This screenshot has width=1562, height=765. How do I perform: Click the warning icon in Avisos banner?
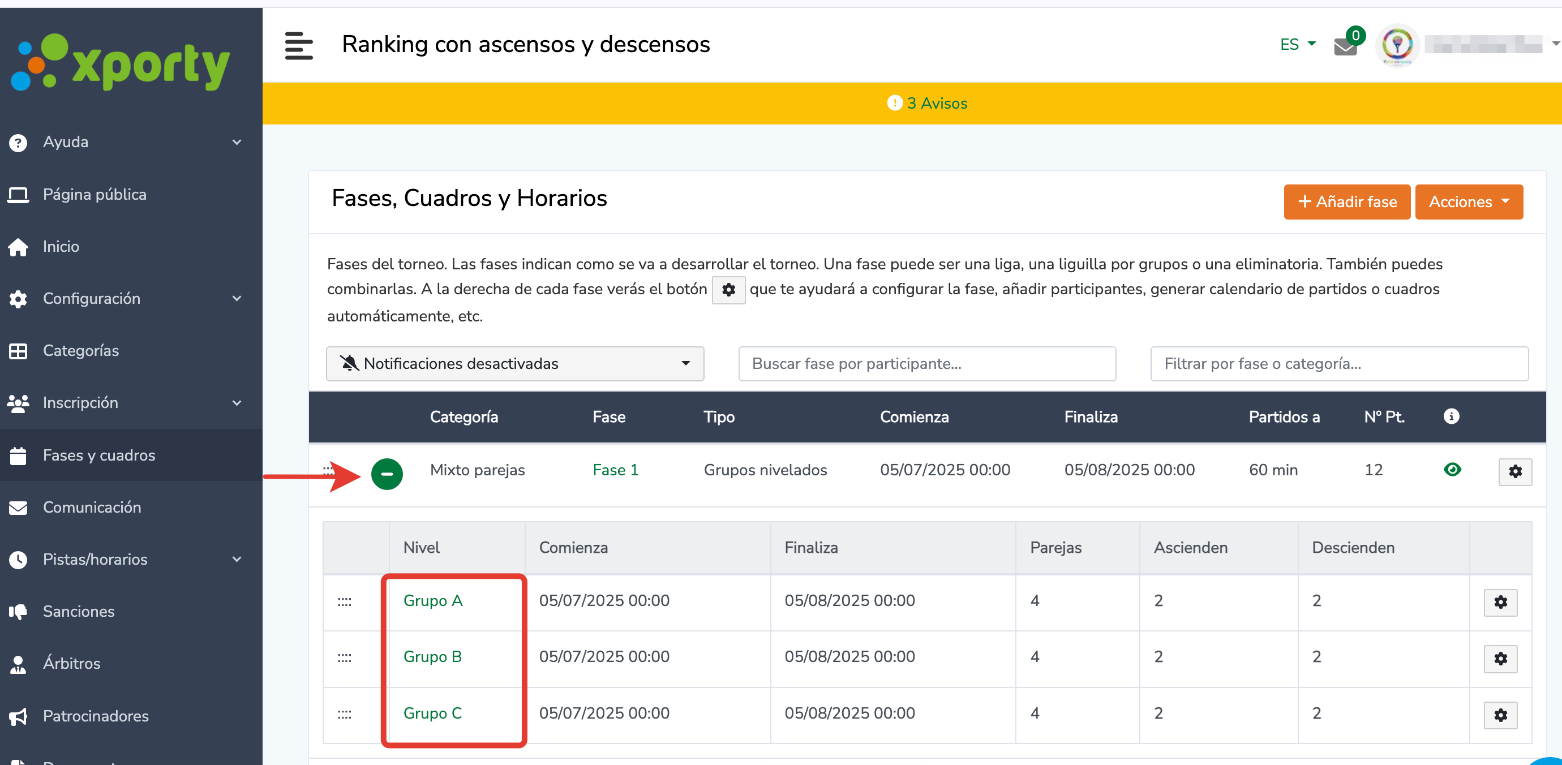894,103
